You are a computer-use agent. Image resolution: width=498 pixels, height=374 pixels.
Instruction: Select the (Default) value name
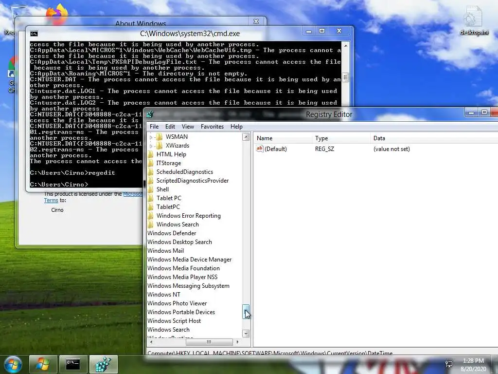pos(275,149)
